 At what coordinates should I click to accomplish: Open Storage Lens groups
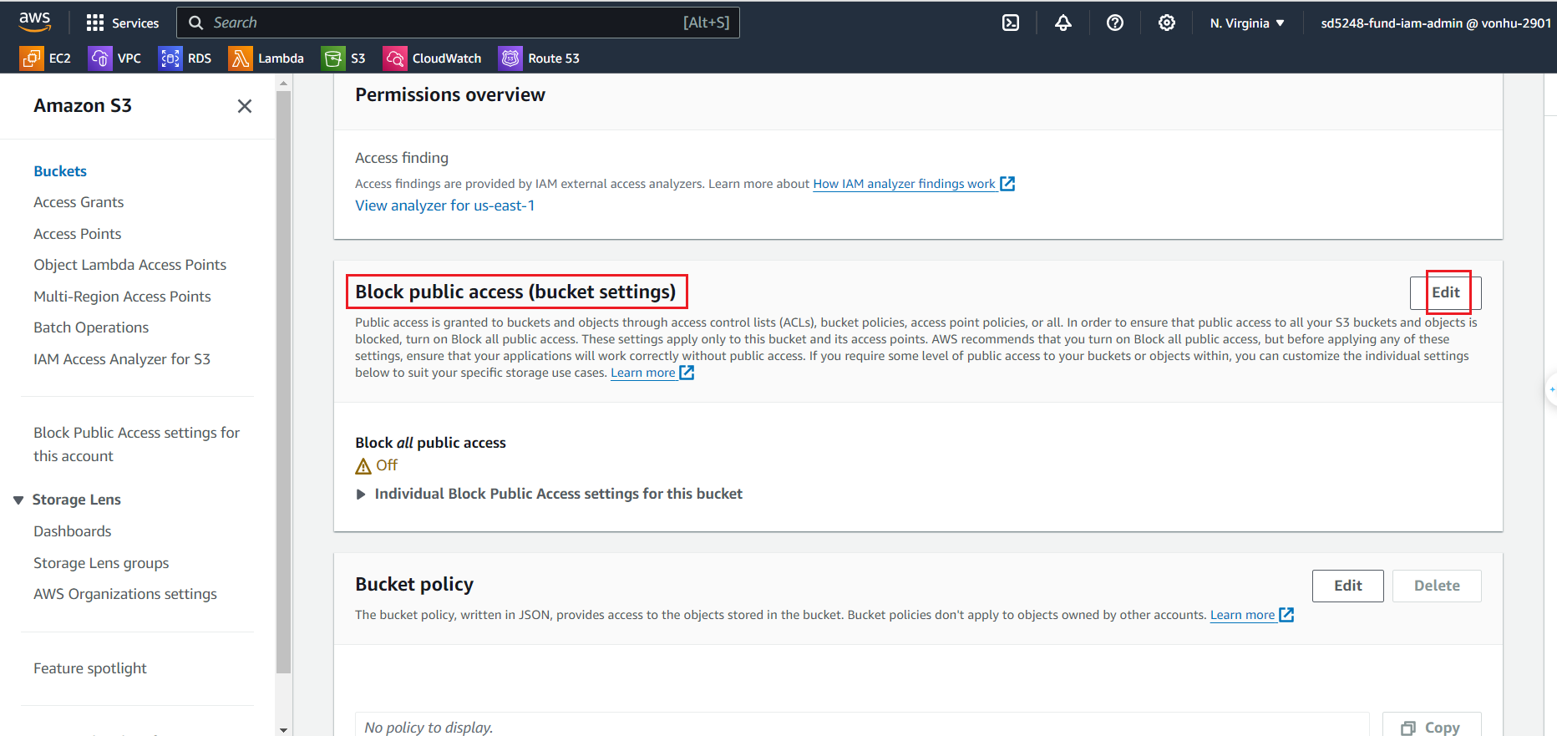coord(101,563)
